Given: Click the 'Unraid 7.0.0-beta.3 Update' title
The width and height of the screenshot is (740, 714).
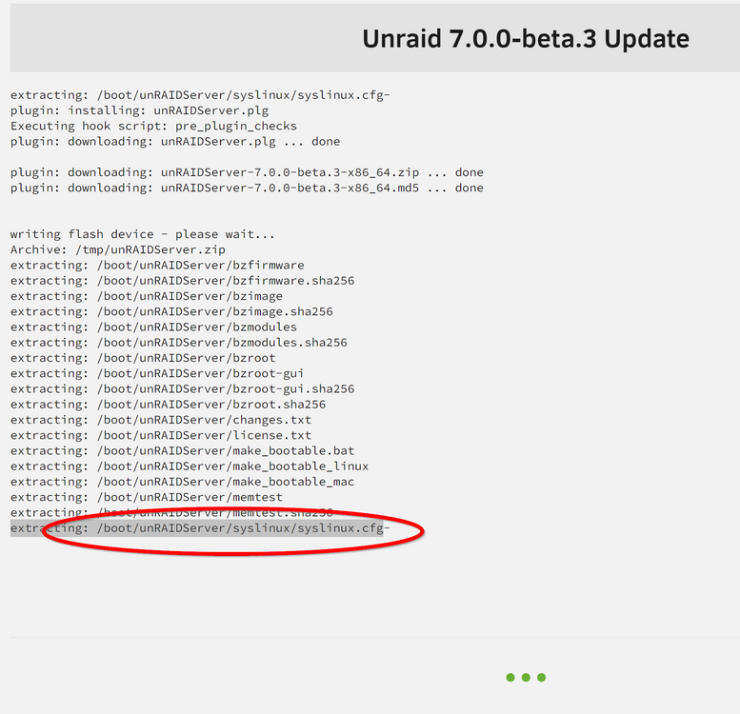Looking at the screenshot, I should point(526,39).
